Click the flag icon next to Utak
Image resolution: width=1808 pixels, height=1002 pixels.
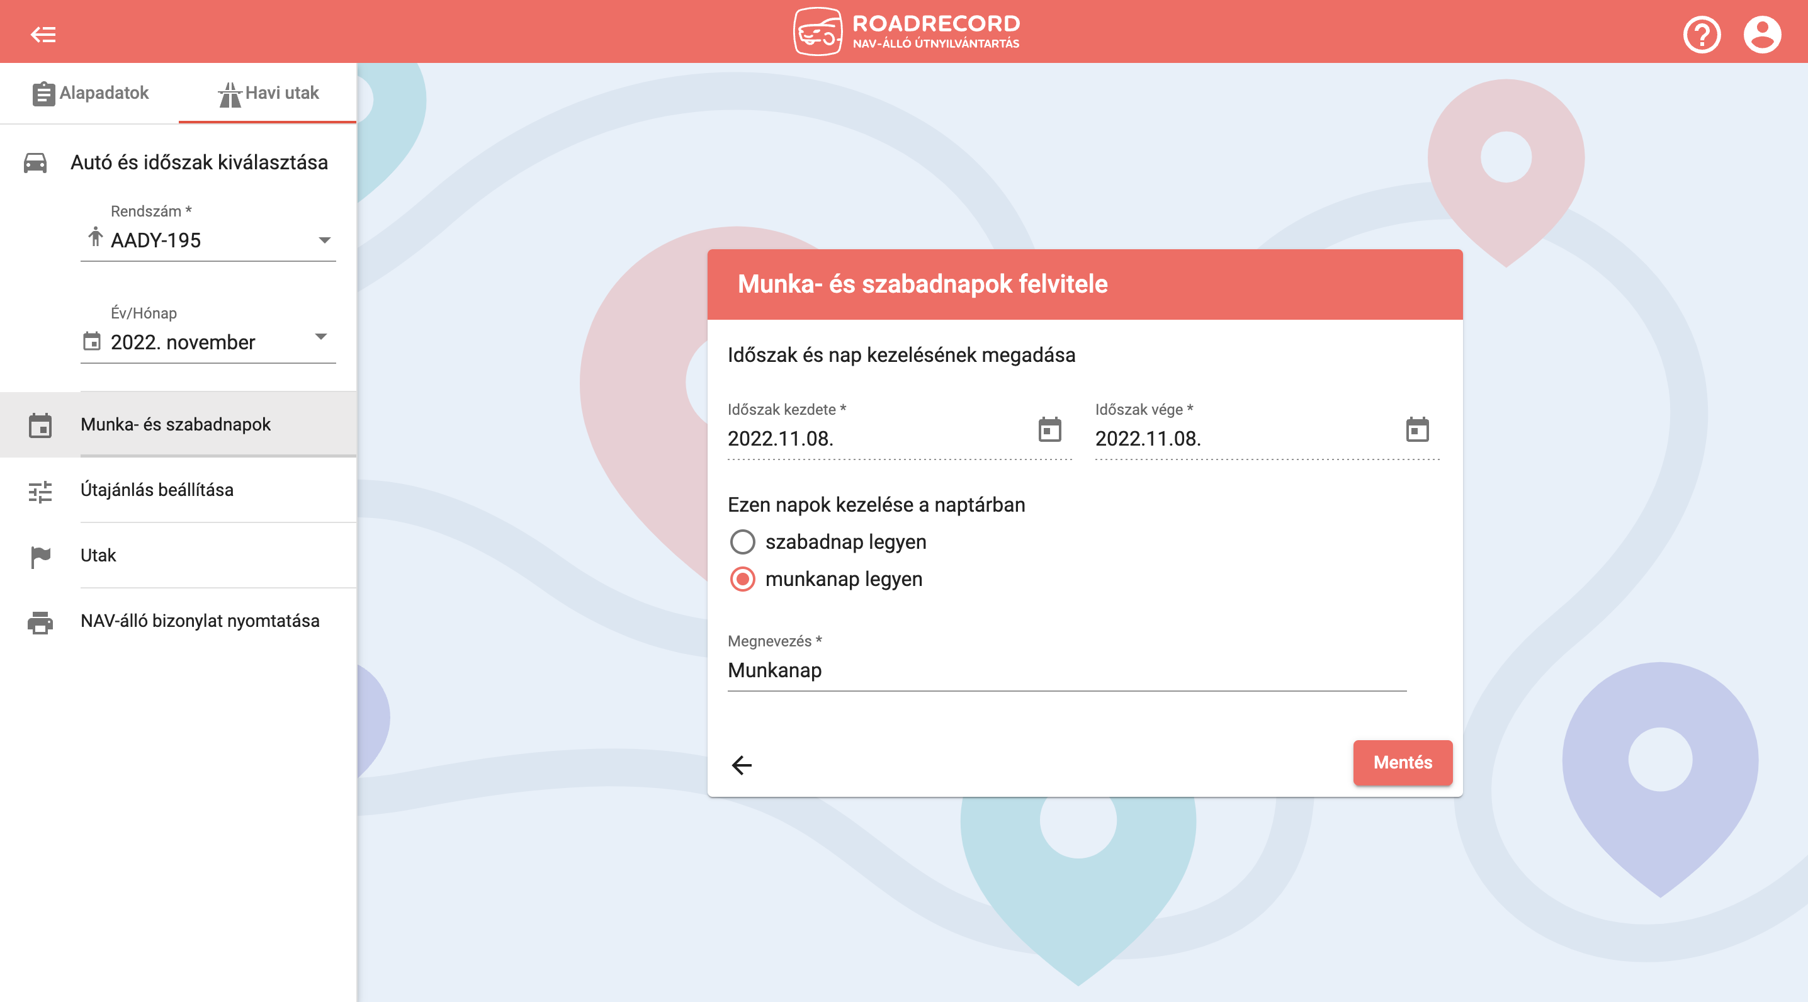click(x=41, y=557)
